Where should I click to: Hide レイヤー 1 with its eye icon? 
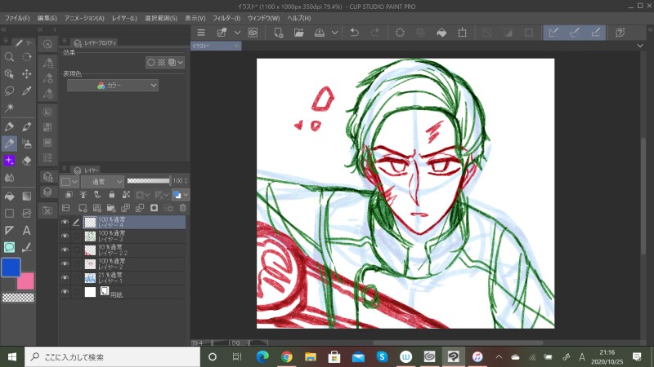(x=65, y=278)
